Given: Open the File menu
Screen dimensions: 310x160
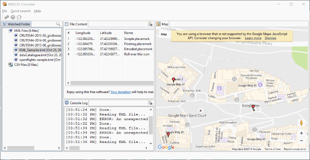Looking at the screenshot, I should [x=5, y=11].
